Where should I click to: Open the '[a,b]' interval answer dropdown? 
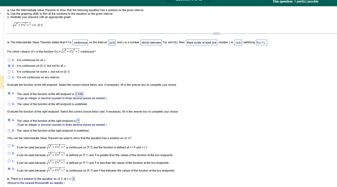point(112,43)
